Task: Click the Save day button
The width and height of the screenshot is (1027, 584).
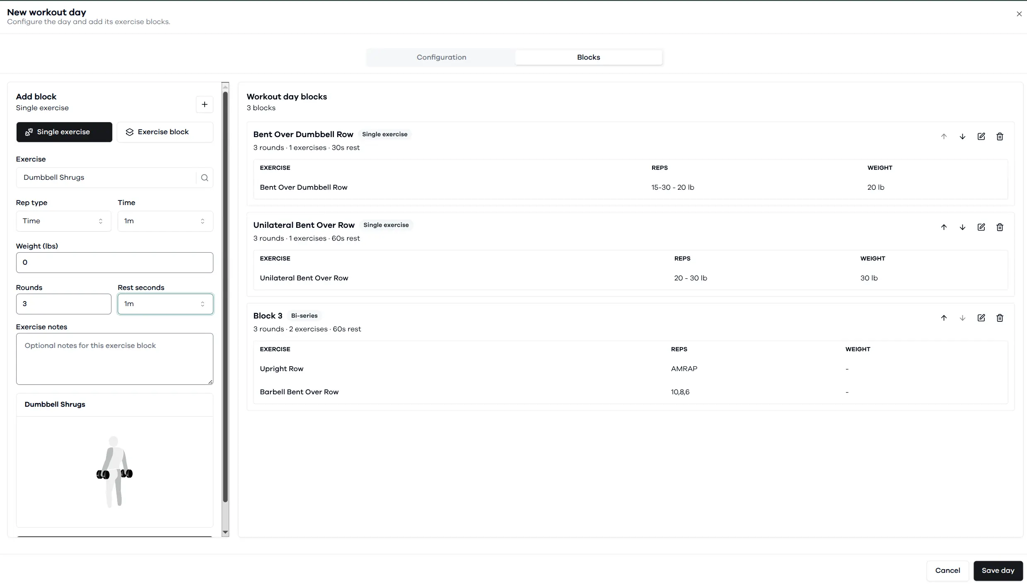Action: pos(998,571)
